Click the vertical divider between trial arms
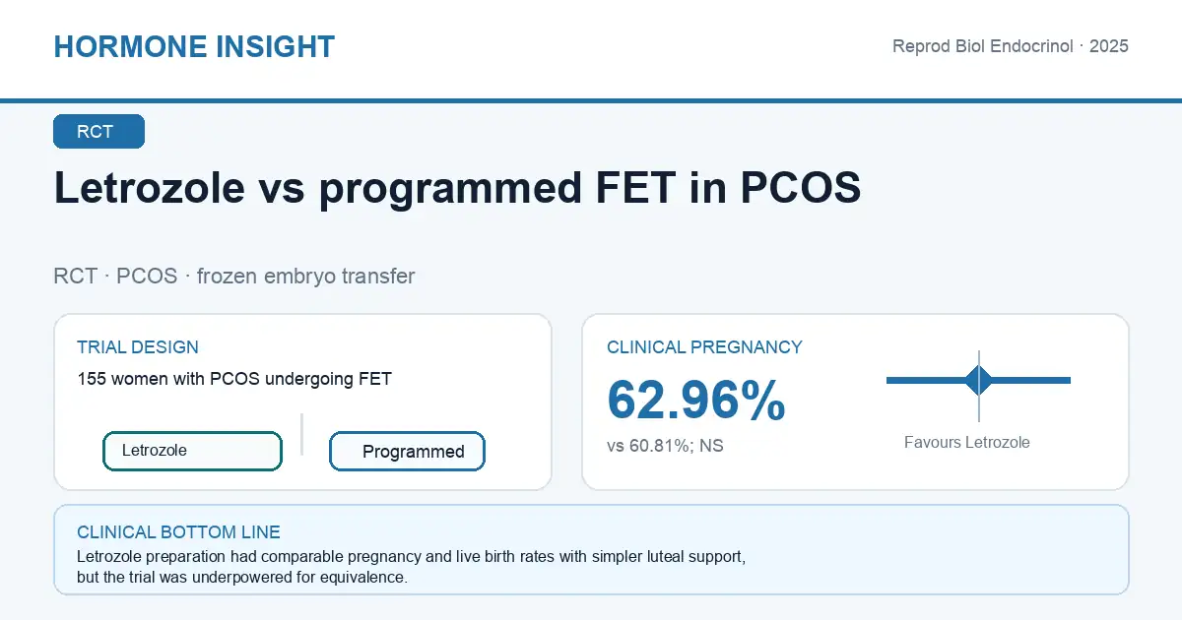The width and height of the screenshot is (1182, 620). point(301,434)
